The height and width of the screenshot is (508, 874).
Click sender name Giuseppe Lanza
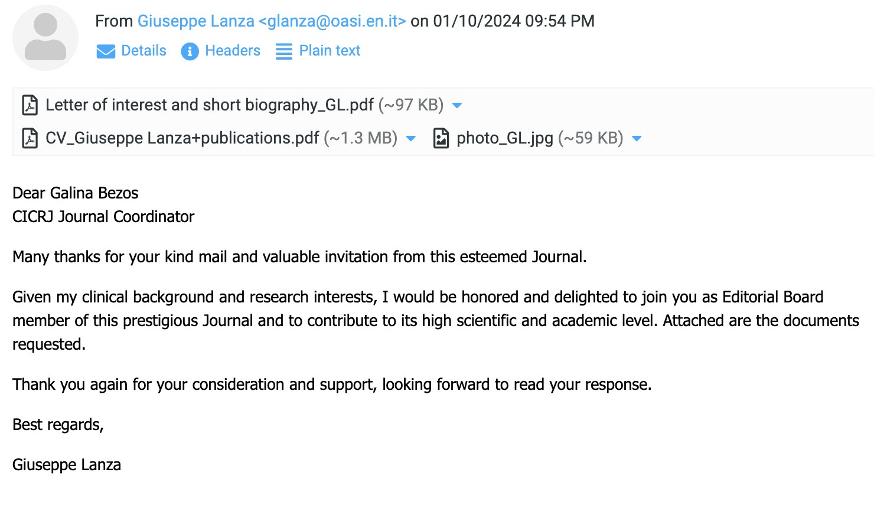[x=196, y=21]
